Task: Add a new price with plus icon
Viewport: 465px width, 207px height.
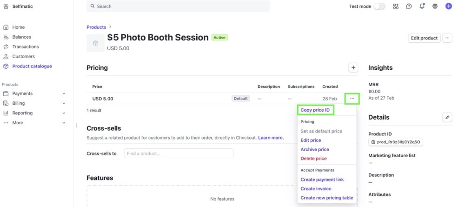Action: [x=353, y=67]
